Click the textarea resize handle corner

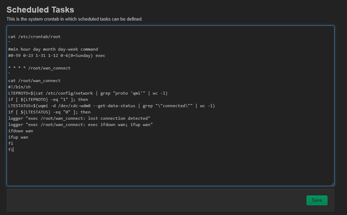click(332, 184)
